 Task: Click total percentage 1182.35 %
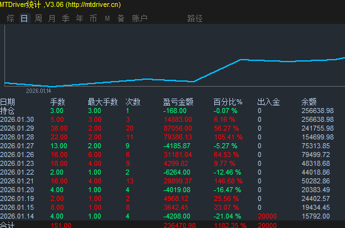pos(230,225)
